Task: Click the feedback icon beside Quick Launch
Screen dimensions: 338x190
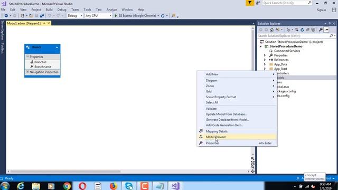Action: (x=258, y=3)
